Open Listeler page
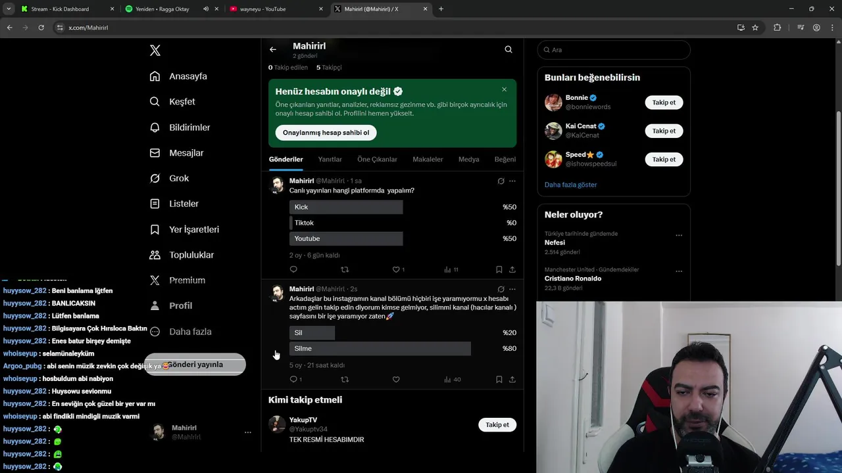Viewport: 842px width, 473px height. coord(174,204)
